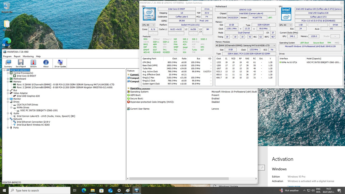Select Kingston 9905700-013.A00G memory row
345x194 pixels.
64,87
